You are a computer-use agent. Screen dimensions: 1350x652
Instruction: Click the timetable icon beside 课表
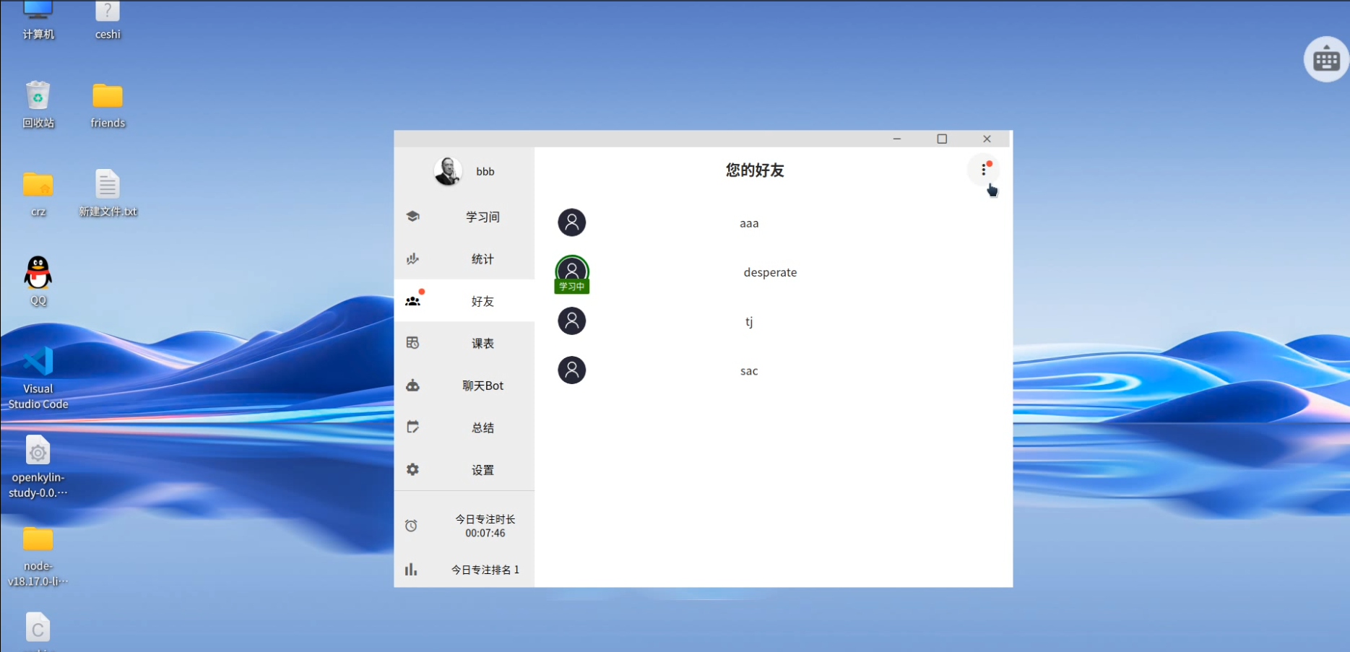pyautogui.click(x=412, y=343)
